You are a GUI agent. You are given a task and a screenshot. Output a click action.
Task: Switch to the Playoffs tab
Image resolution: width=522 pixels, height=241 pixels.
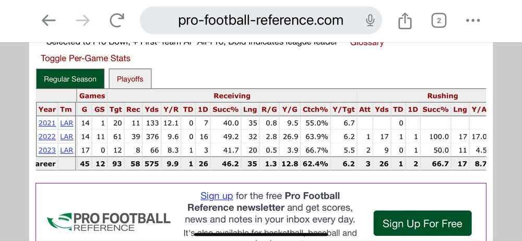130,79
